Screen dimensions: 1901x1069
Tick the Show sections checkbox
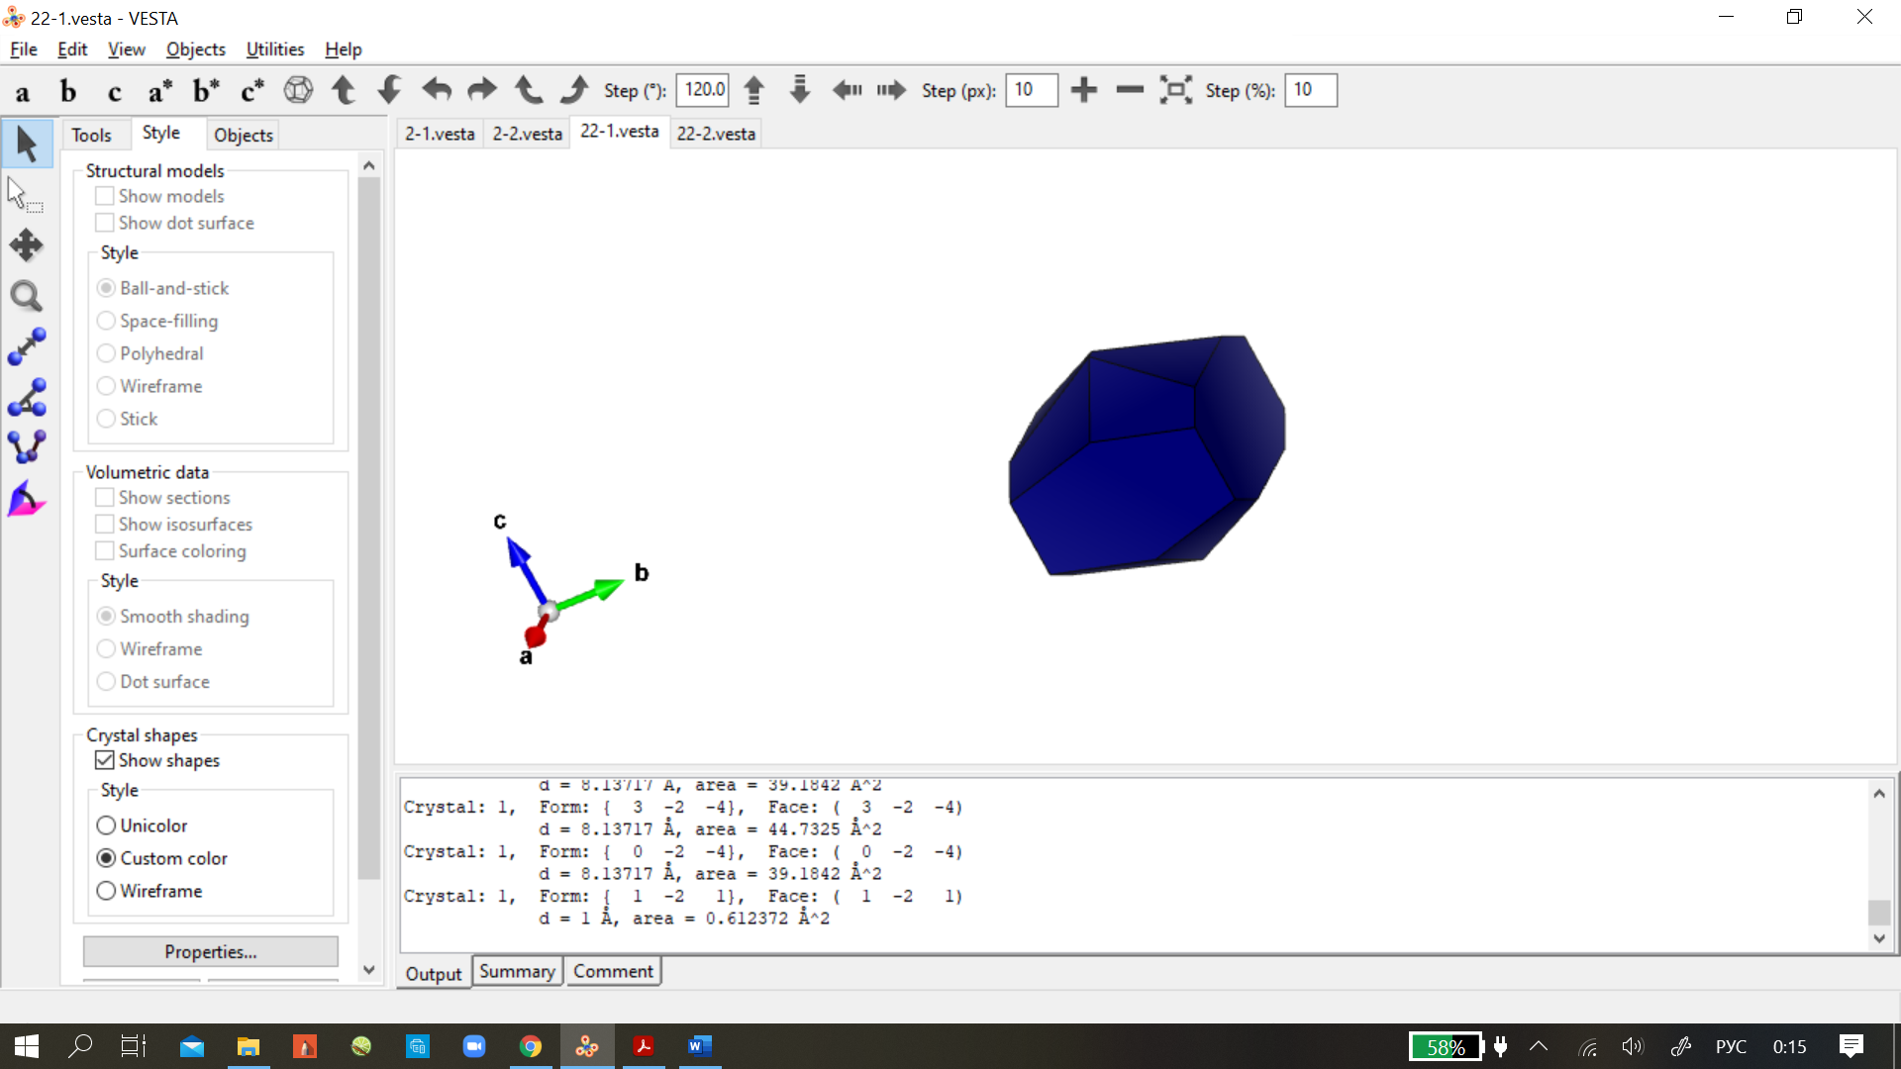point(104,497)
